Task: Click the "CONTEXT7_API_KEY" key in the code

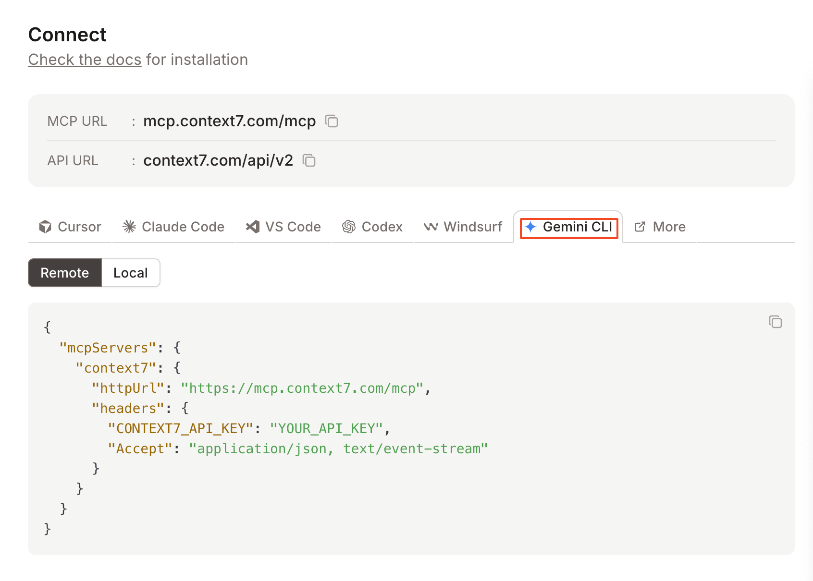Action: (x=181, y=428)
